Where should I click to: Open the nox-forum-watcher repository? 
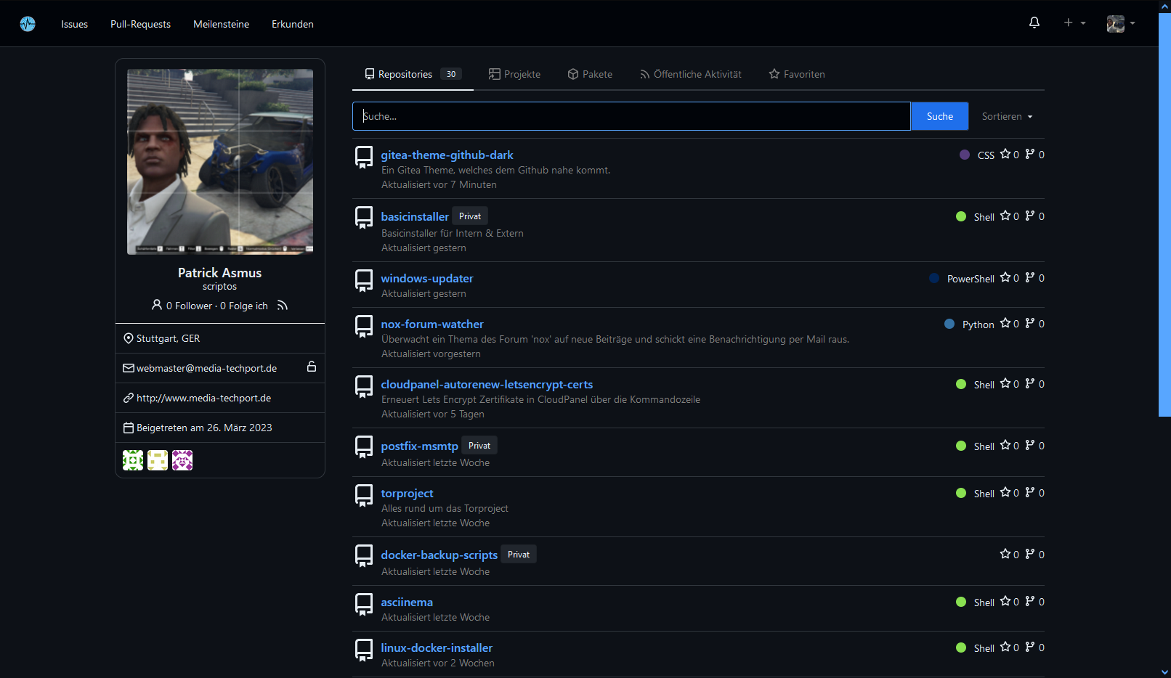(x=432, y=324)
